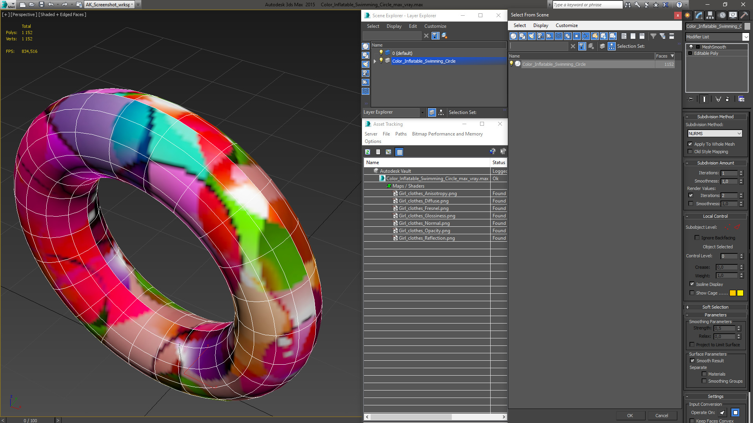This screenshot has height=423, width=753.
Task: Click OK button in Select From Scene dialog
Action: [630, 416]
